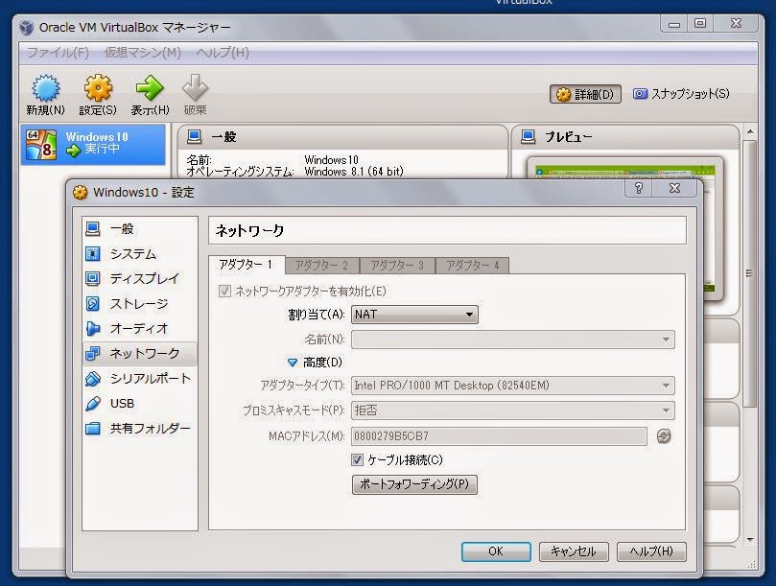
Task: Open the General (一般) settings category
Action: click(x=139, y=228)
